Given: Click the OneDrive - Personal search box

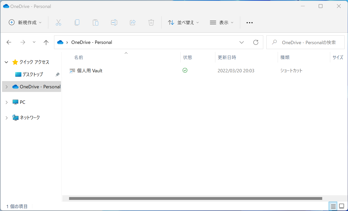Looking at the screenshot, I should [305, 42].
